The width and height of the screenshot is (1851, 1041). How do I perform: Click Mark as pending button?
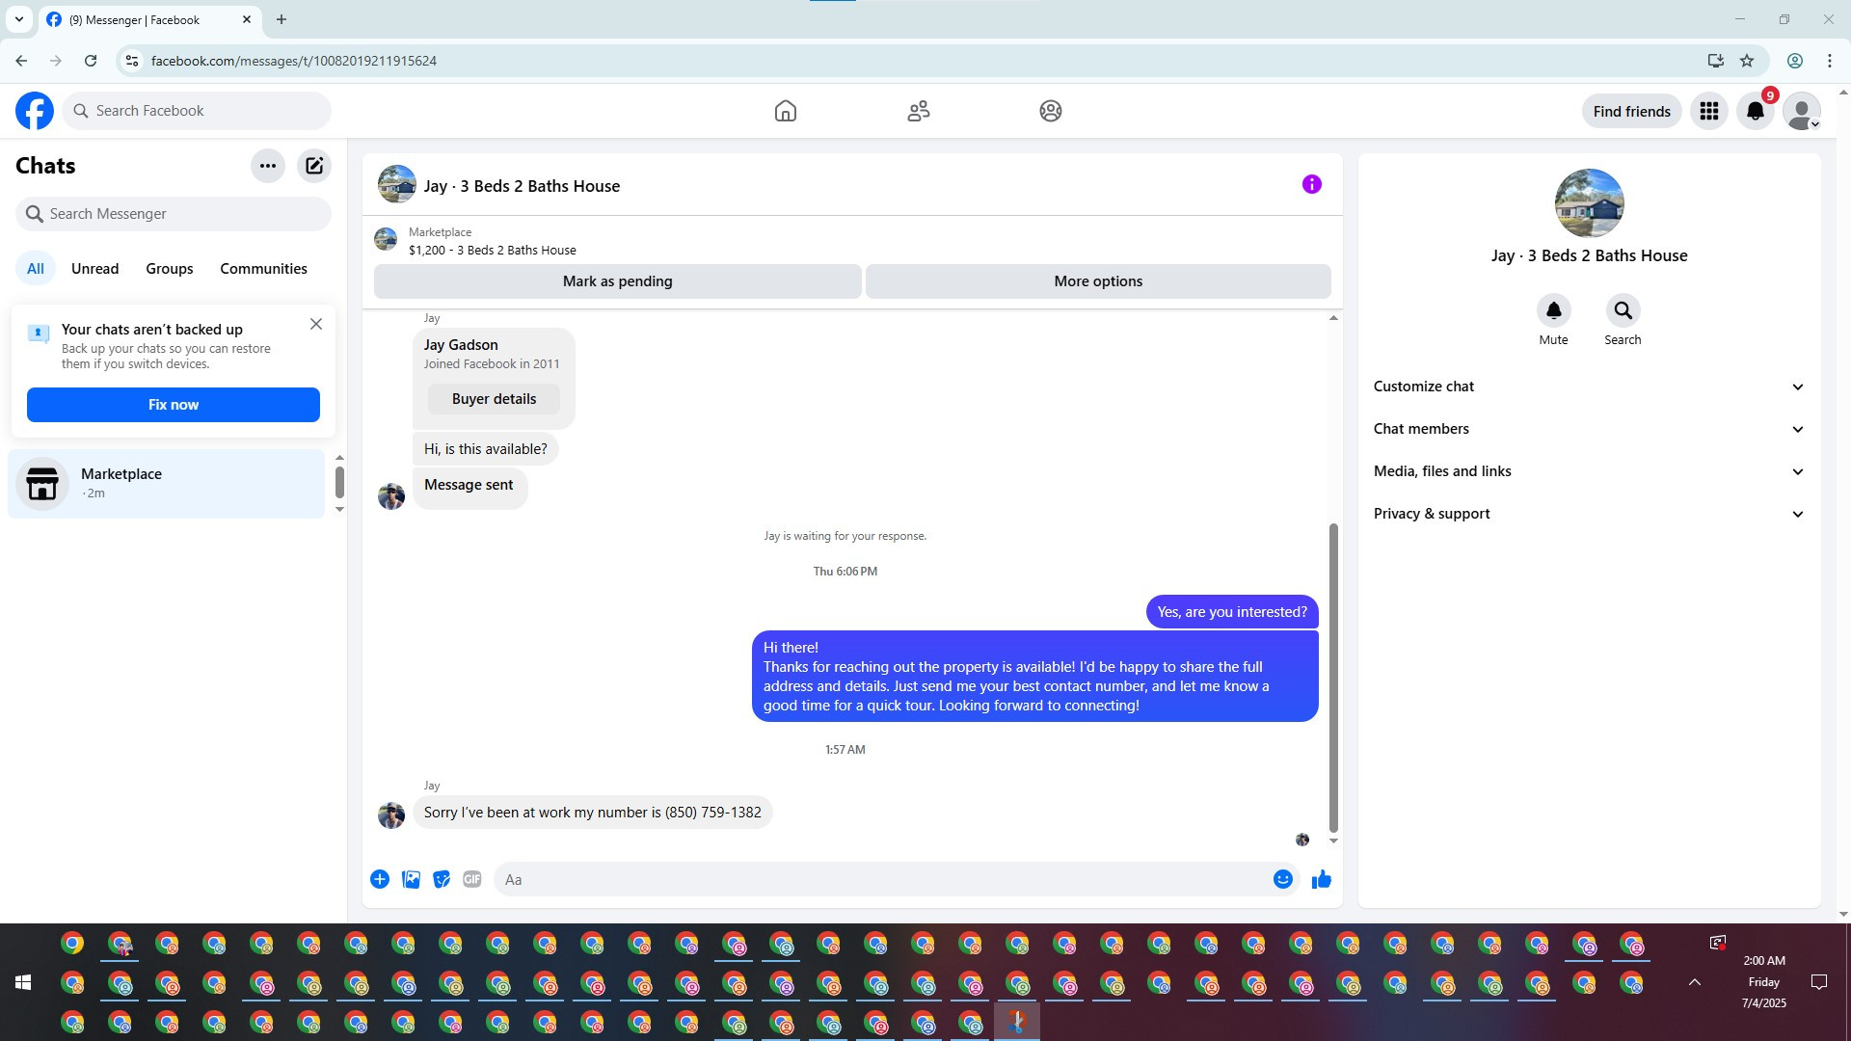[x=617, y=281]
